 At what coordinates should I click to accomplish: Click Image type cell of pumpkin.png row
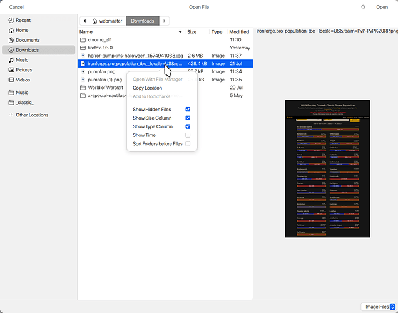(218, 71)
